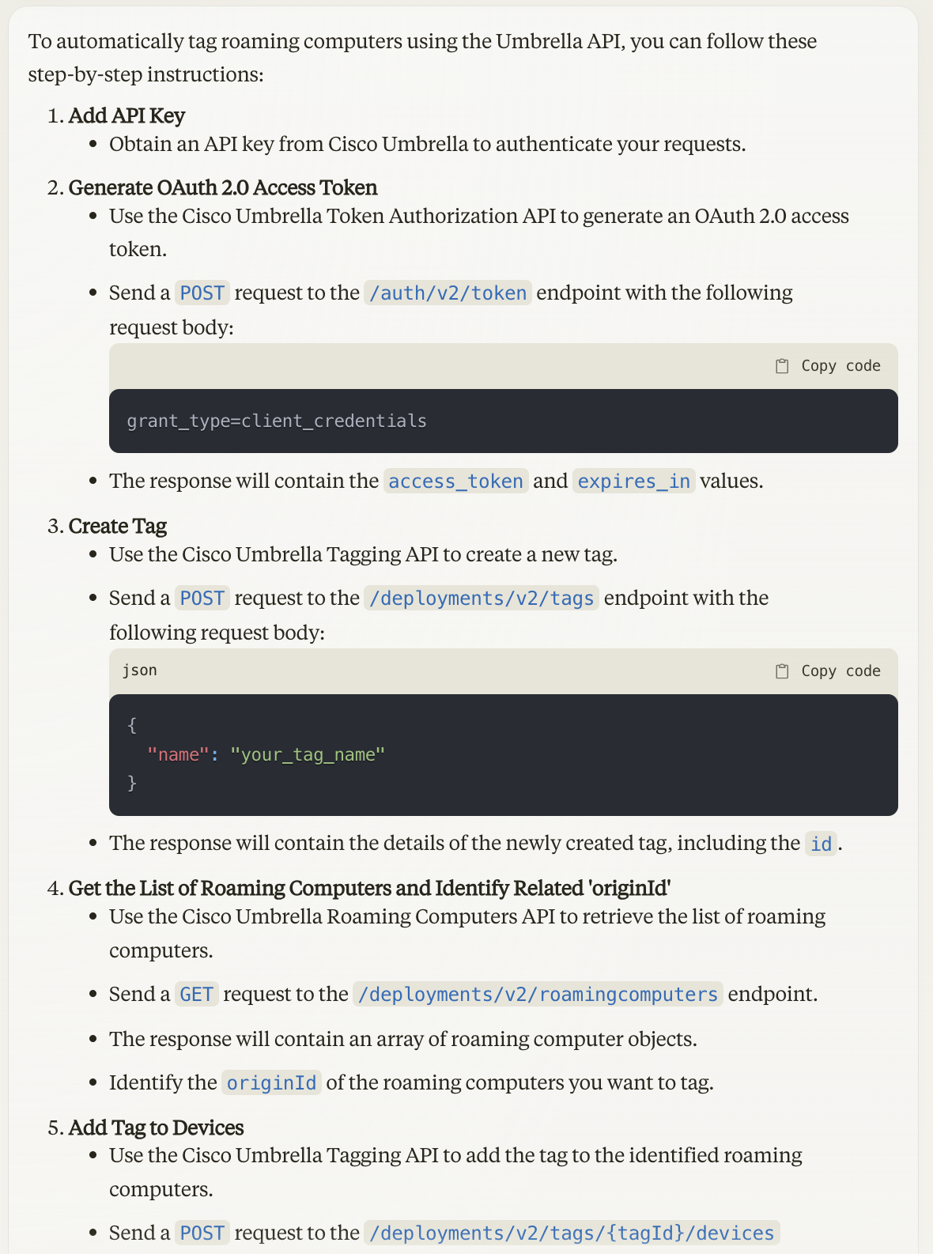Select the GET inline code chip
This screenshot has width=933, height=1254.
click(197, 995)
